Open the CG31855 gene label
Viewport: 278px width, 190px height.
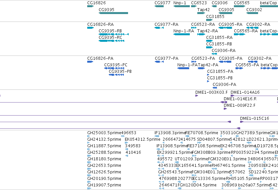coord(215,16)
